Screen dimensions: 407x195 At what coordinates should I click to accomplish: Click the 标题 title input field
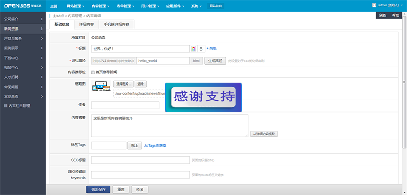click(140, 49)
